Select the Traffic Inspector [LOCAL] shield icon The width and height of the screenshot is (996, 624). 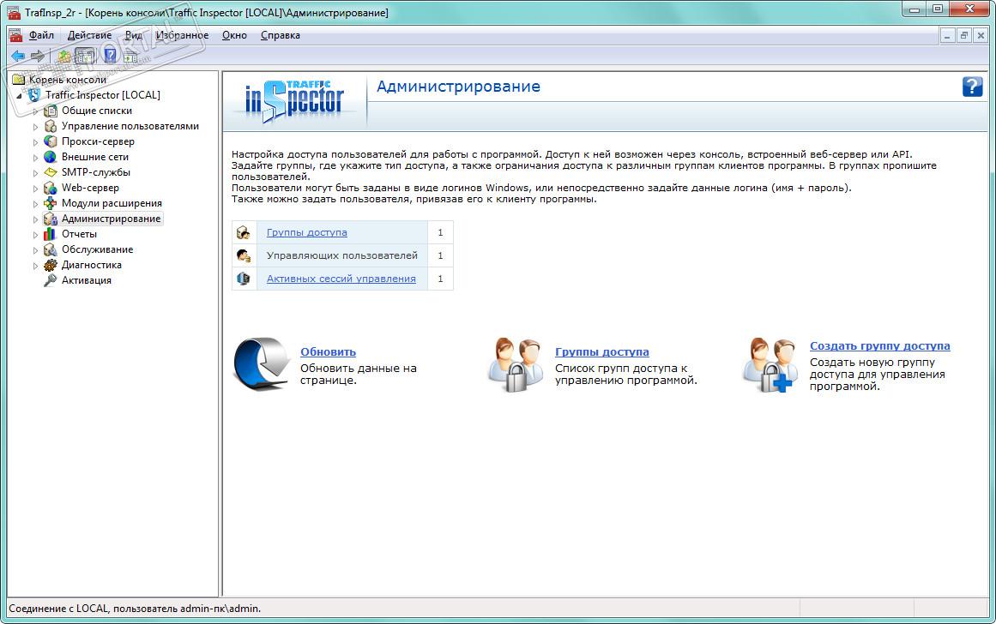[34, 95]
